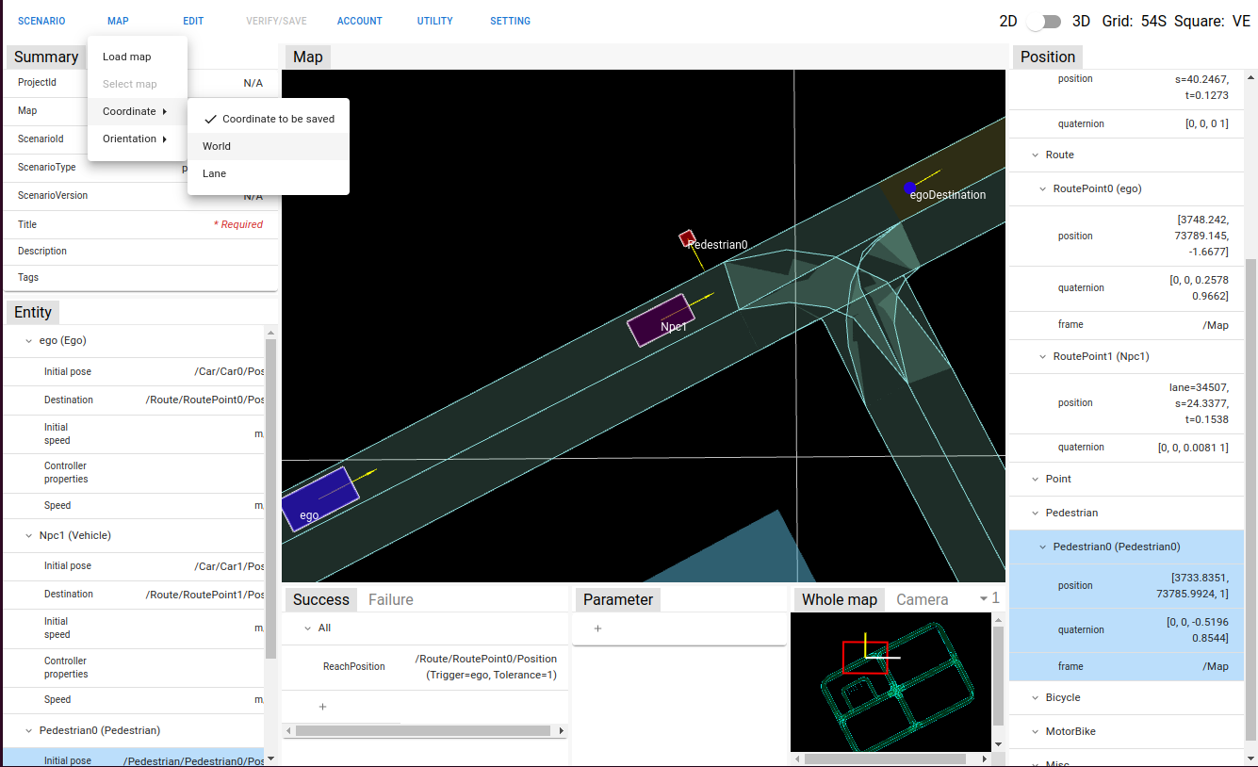1258x767 pixels.
Task: Open the SETTING menu button
Action: pyautogui.click(x=510, y=21)
